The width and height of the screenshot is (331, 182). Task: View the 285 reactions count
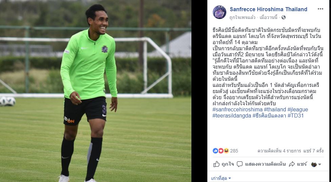point(234,151)
